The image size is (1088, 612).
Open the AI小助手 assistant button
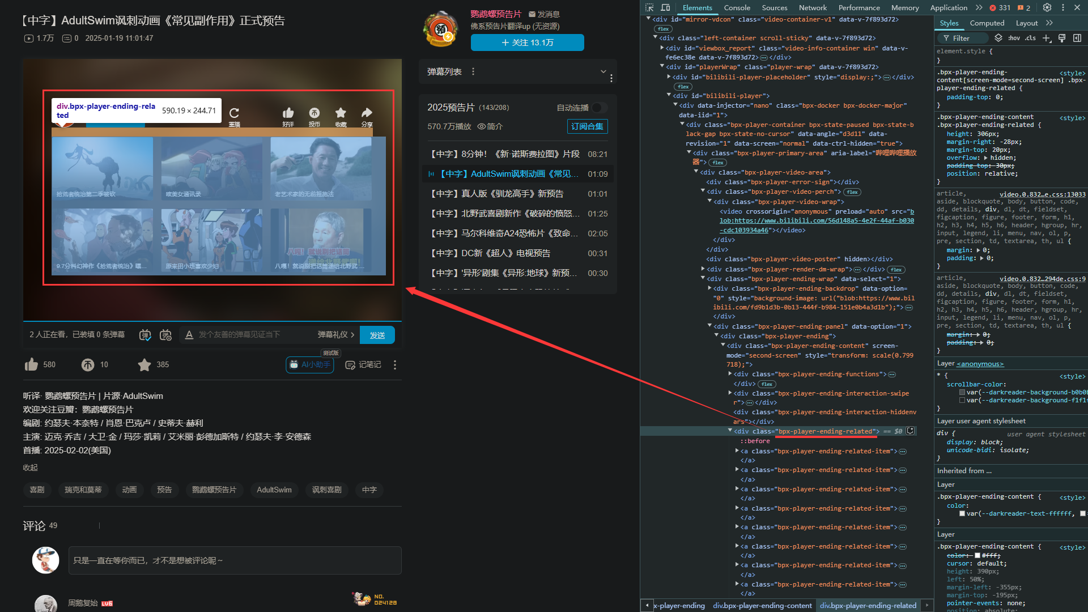click(x=310, y=364)
